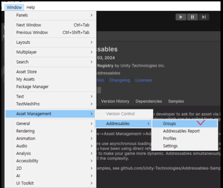
Task: Click the github.com Addressables-Samples text
Action: click(170, 168)
